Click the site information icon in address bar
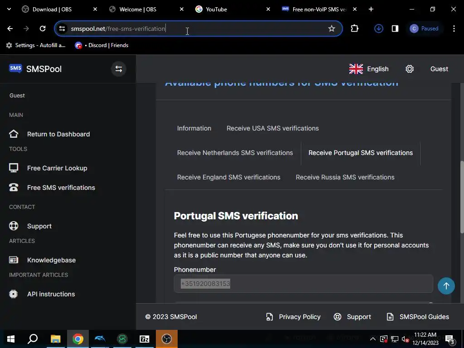 [62, 29]
